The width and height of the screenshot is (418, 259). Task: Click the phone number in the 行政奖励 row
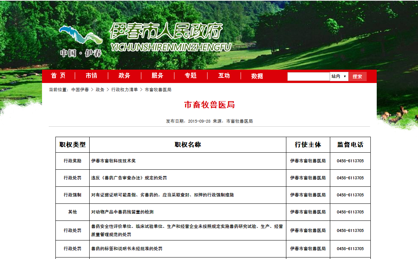click(x=350, y=161)
